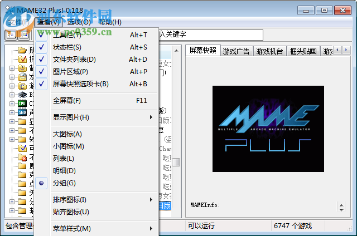This screenshot has width=357, height=236.
Task: Close the 查看(V) menu
Action: [x=49, y=22]
